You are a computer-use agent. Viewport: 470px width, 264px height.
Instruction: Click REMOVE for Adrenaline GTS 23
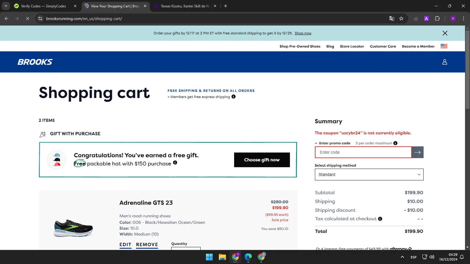coord(147,245)
